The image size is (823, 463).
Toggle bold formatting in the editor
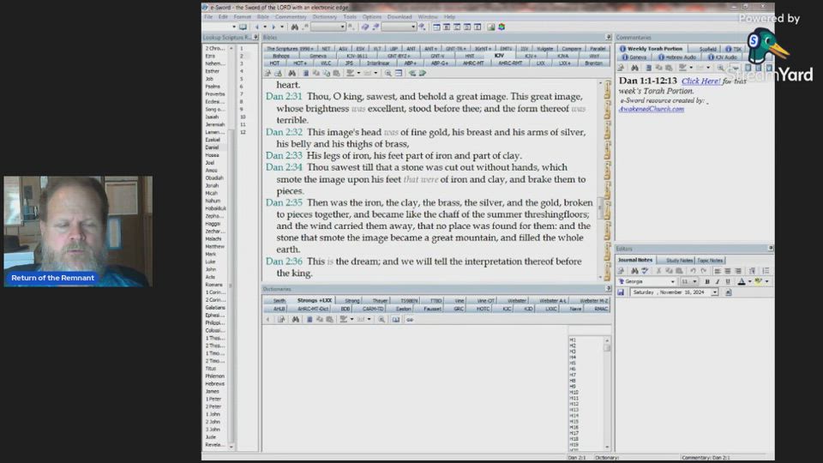coord(707,281)
